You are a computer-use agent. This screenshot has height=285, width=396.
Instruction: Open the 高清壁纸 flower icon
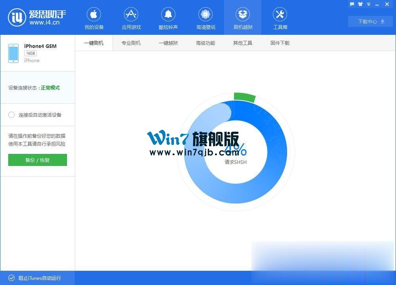206,14
